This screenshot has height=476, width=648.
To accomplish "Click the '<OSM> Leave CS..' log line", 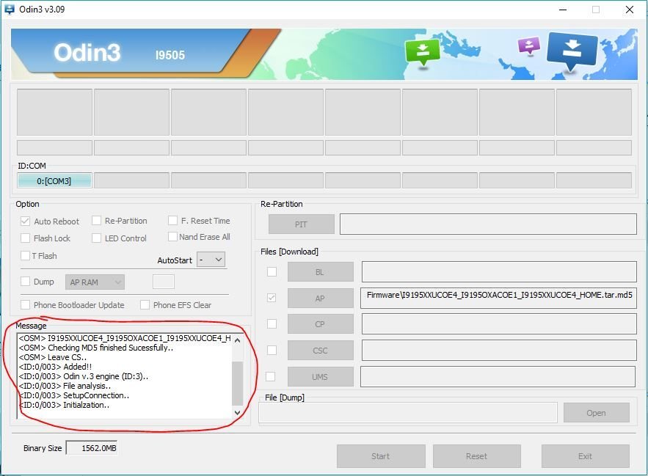I will tap(53, 357).
